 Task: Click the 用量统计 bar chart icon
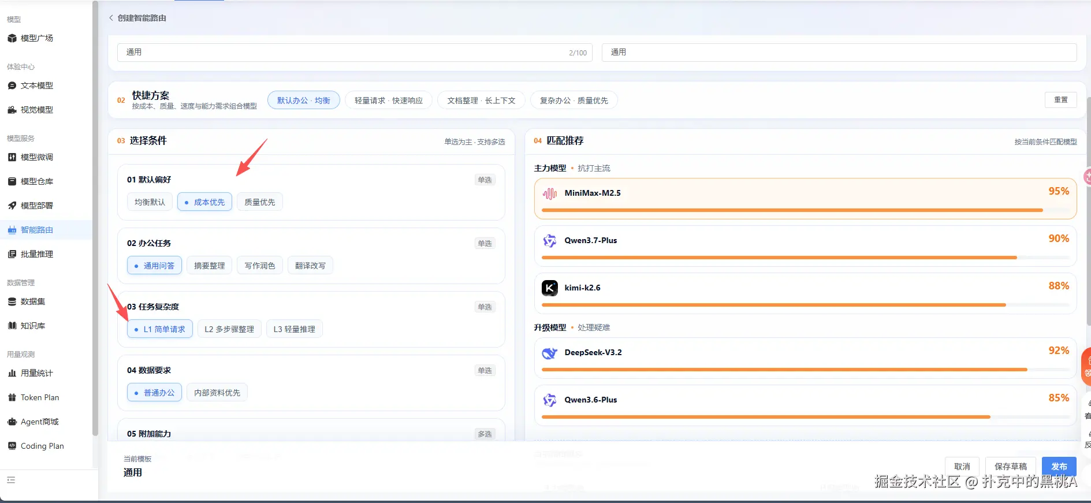coord(12,373)
